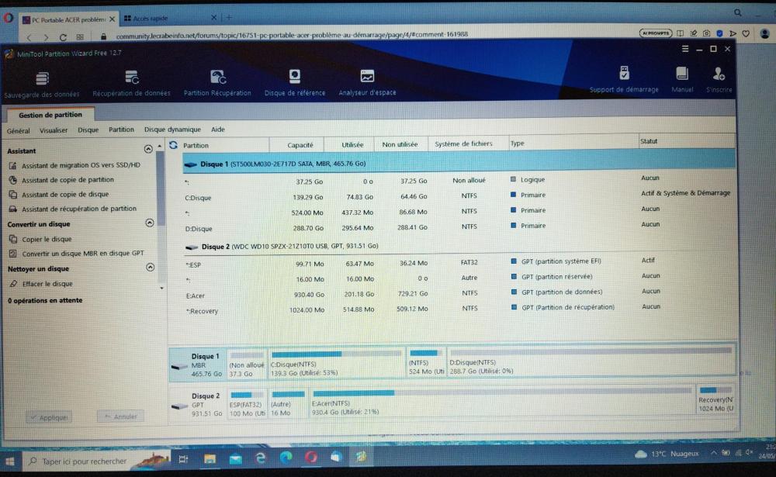Select Disque 1 header row in list
The width and height of the screenshot is (776, 477).
click(459, 164)
